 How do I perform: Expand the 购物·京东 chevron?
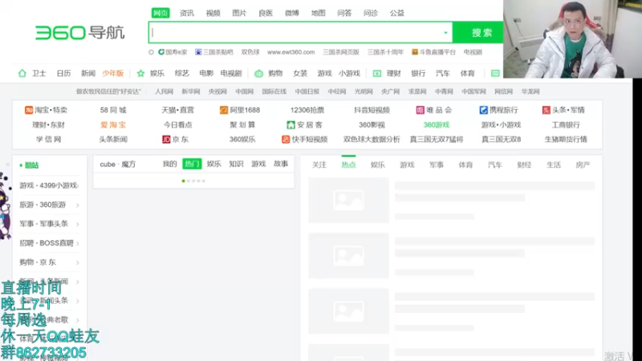(78, 263)
